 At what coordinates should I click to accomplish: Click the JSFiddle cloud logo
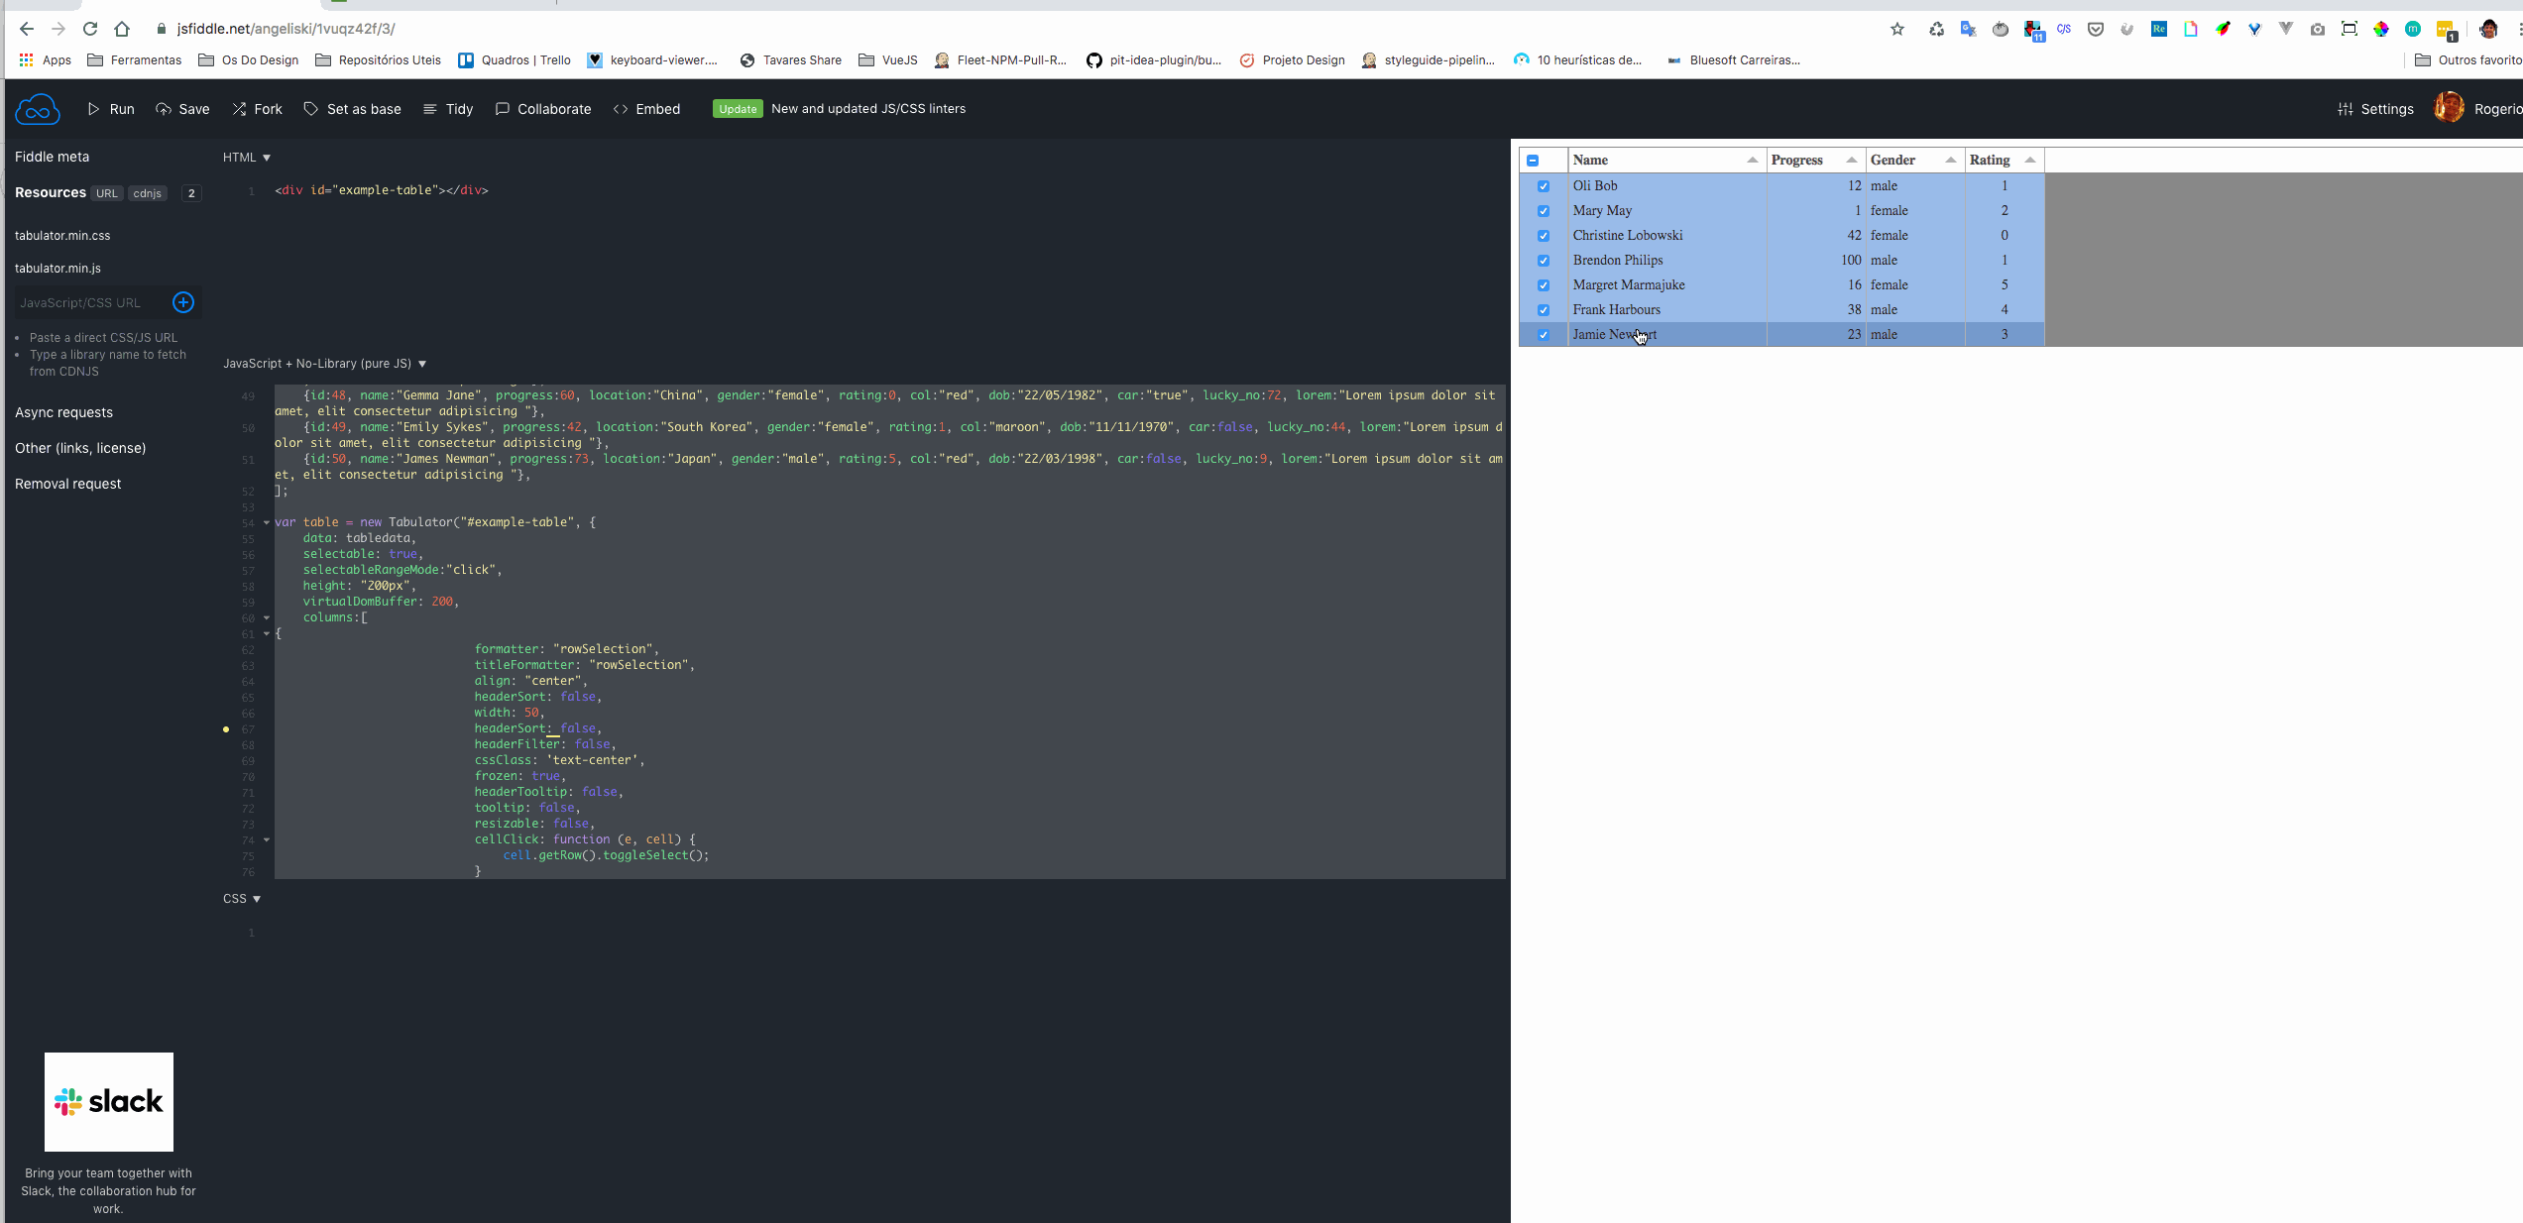click(x=38, y=109)
